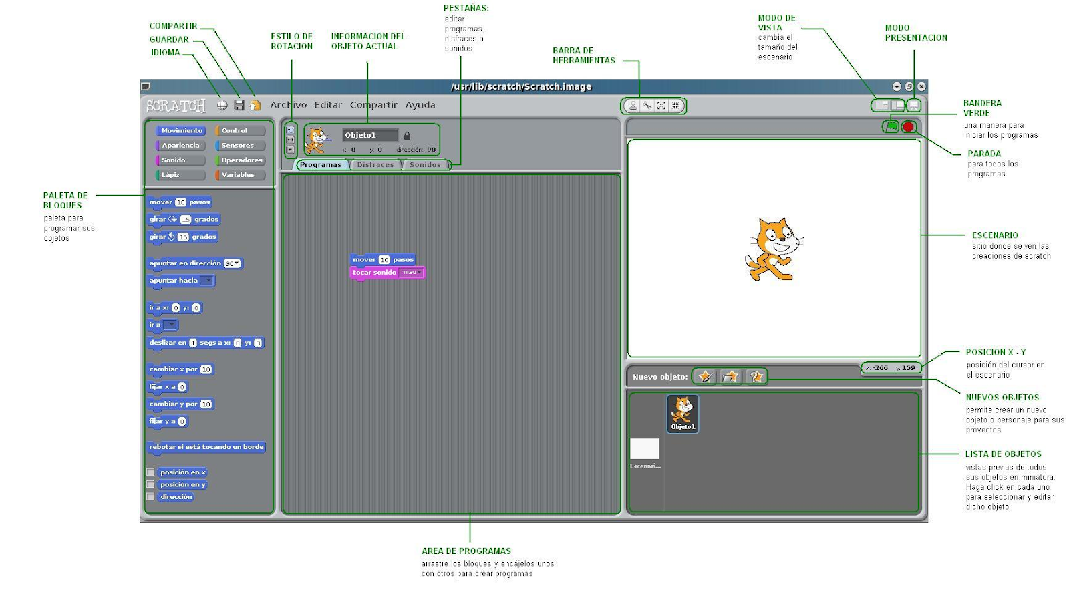This screenshot has height=602, width=1069.
Task: Open the Compartir menu
Action: (373, 105)
